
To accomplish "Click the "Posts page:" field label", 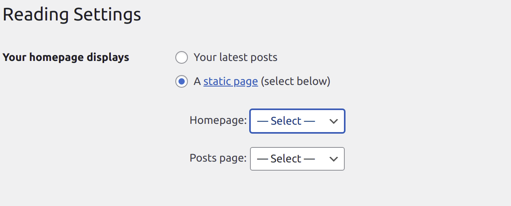I will [x=218, y=158].
